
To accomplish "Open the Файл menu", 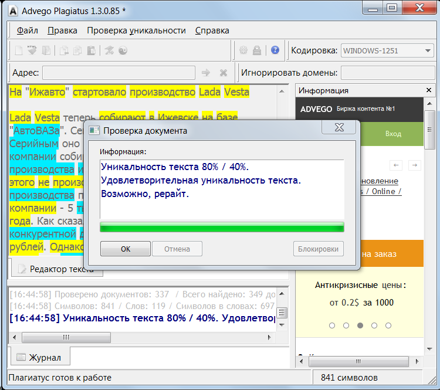I will 27,30.
